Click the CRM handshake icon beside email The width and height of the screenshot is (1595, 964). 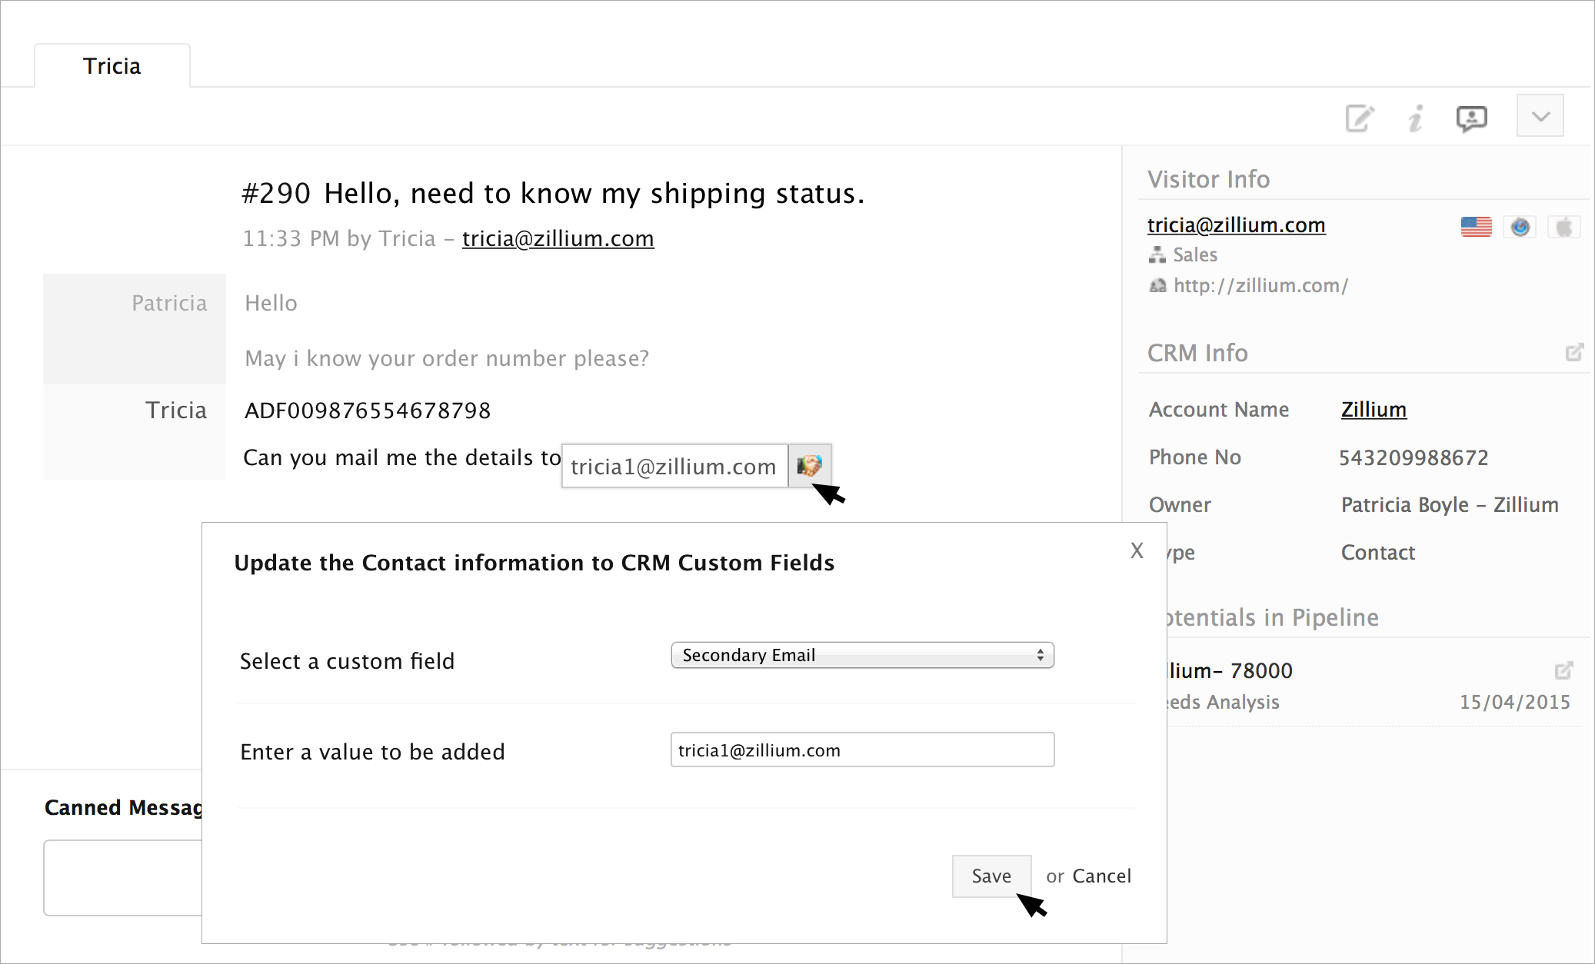pyautogui.click(x=810, y=465)
